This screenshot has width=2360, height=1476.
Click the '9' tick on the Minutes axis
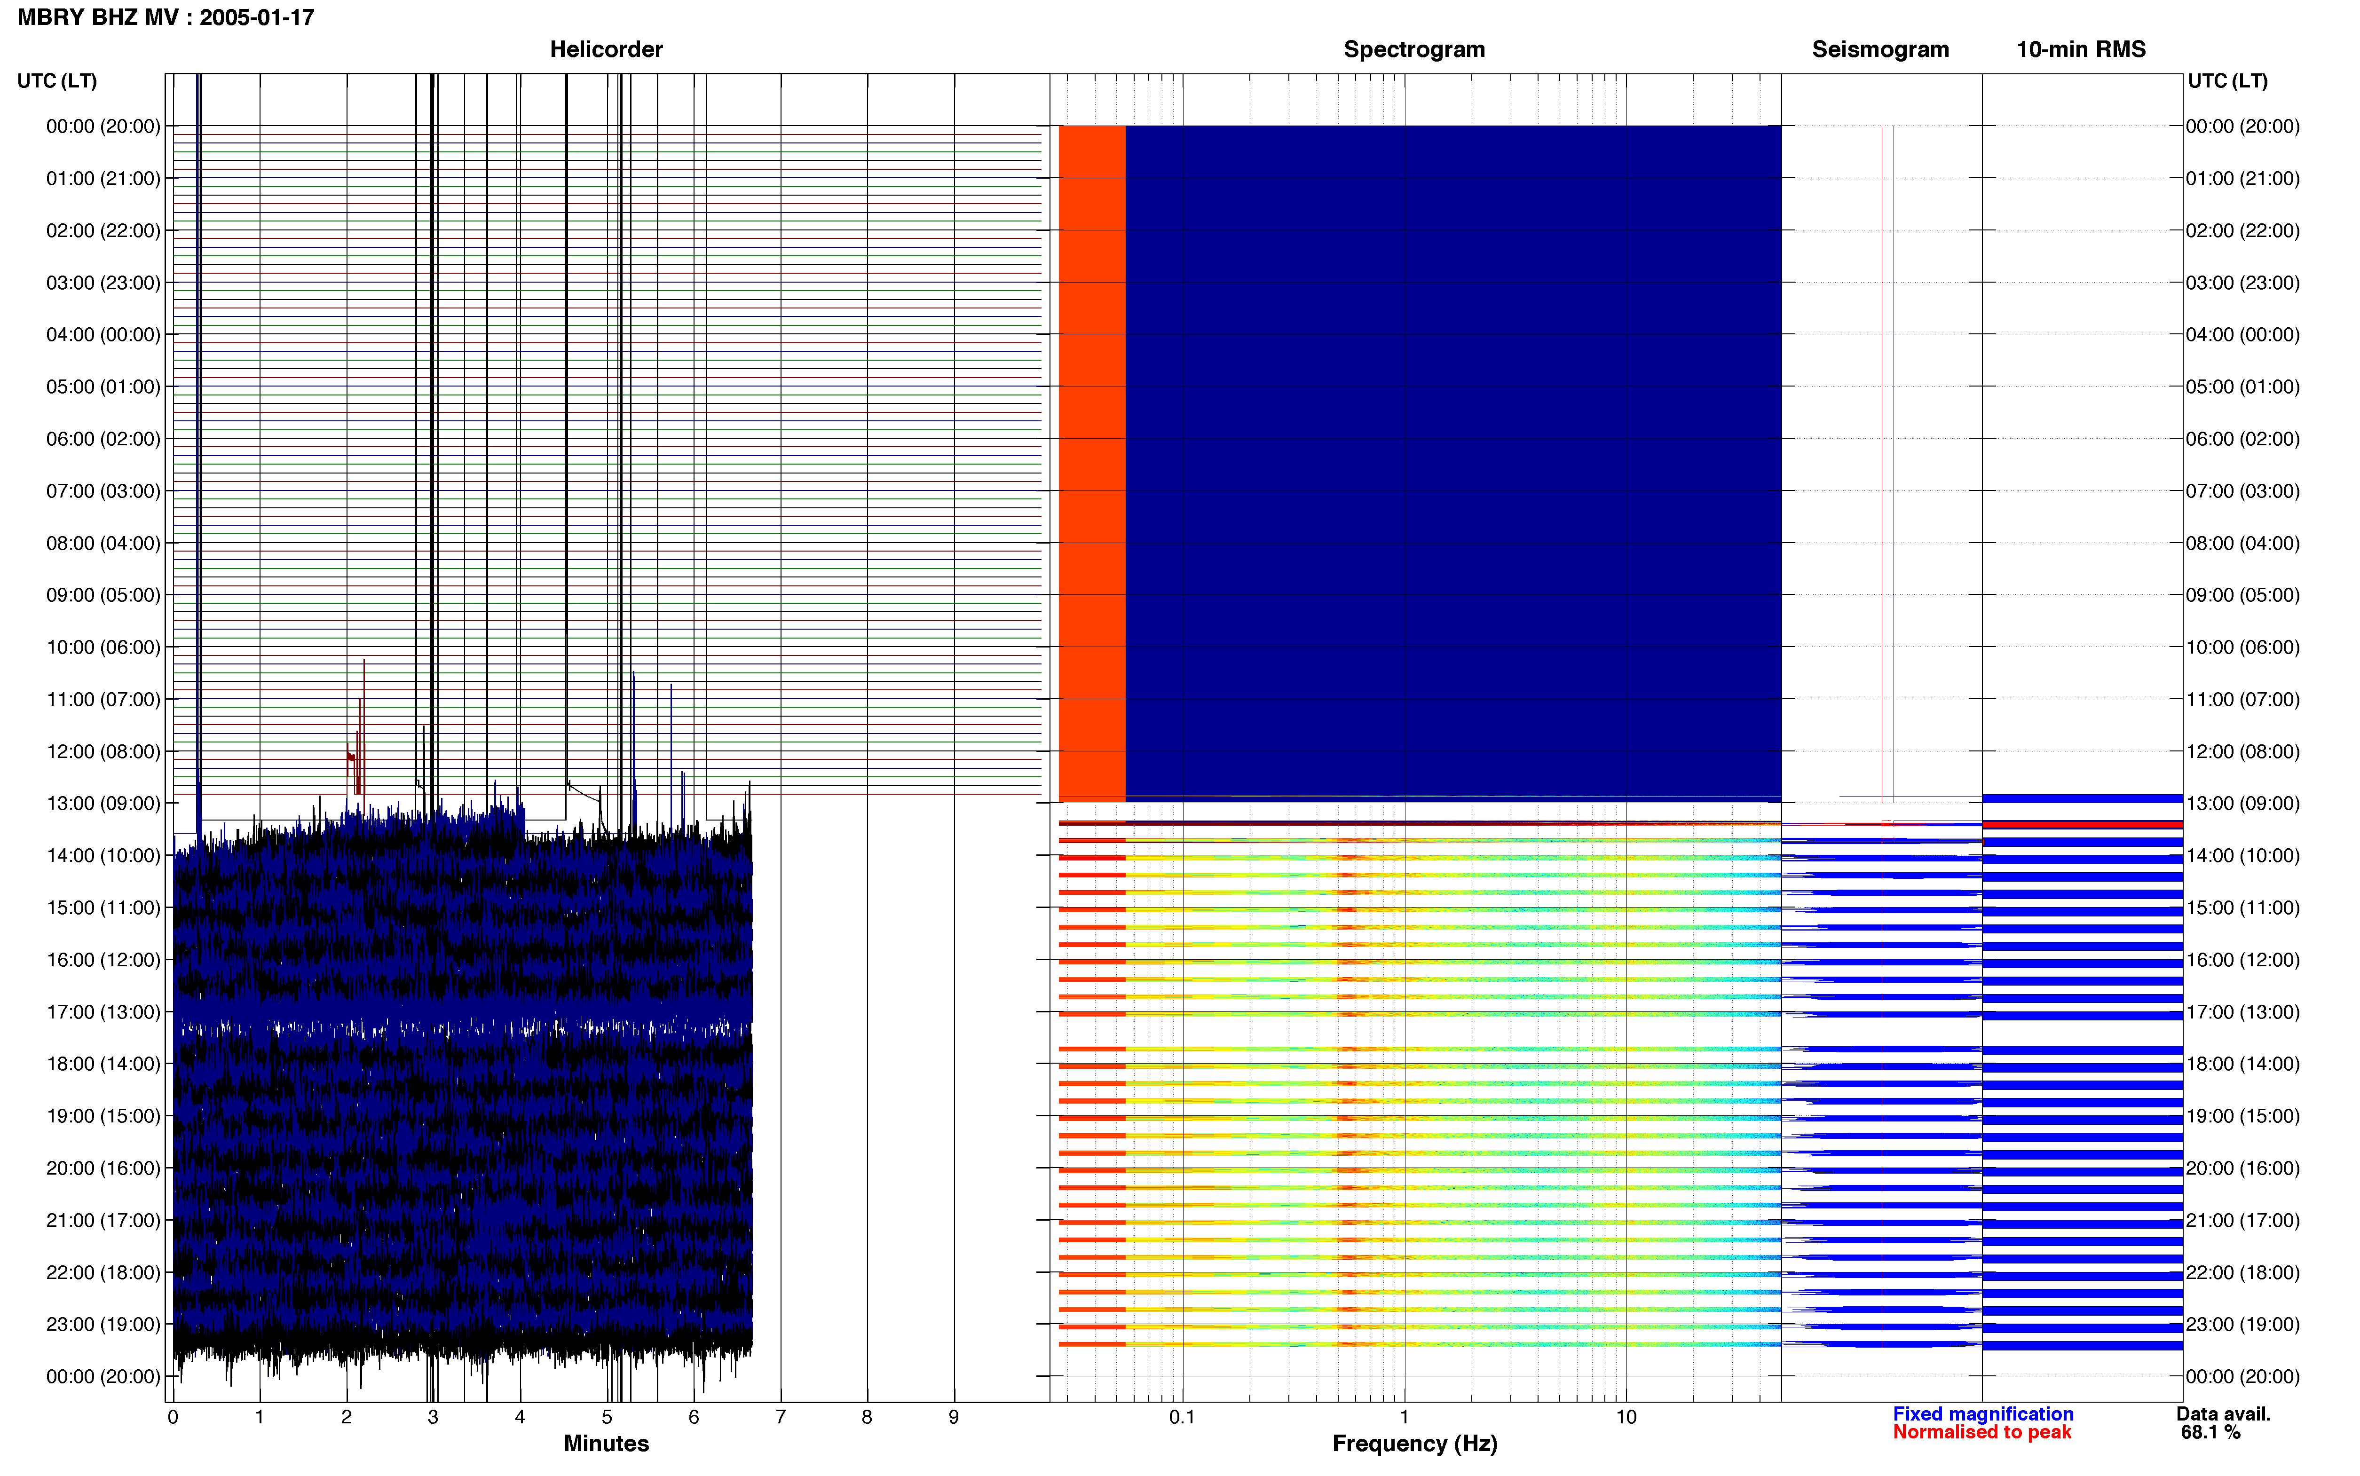point(954,1417)
